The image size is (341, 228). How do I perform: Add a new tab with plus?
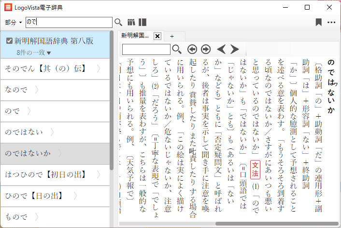[171, 36]
